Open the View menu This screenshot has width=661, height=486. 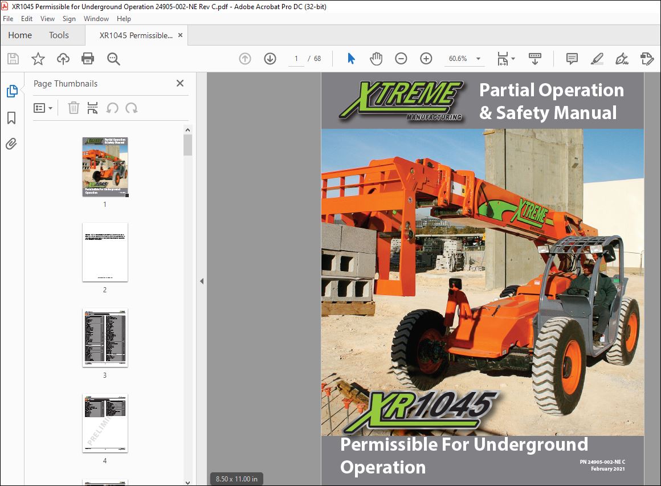pyautogui.click(x=48, y=19)
